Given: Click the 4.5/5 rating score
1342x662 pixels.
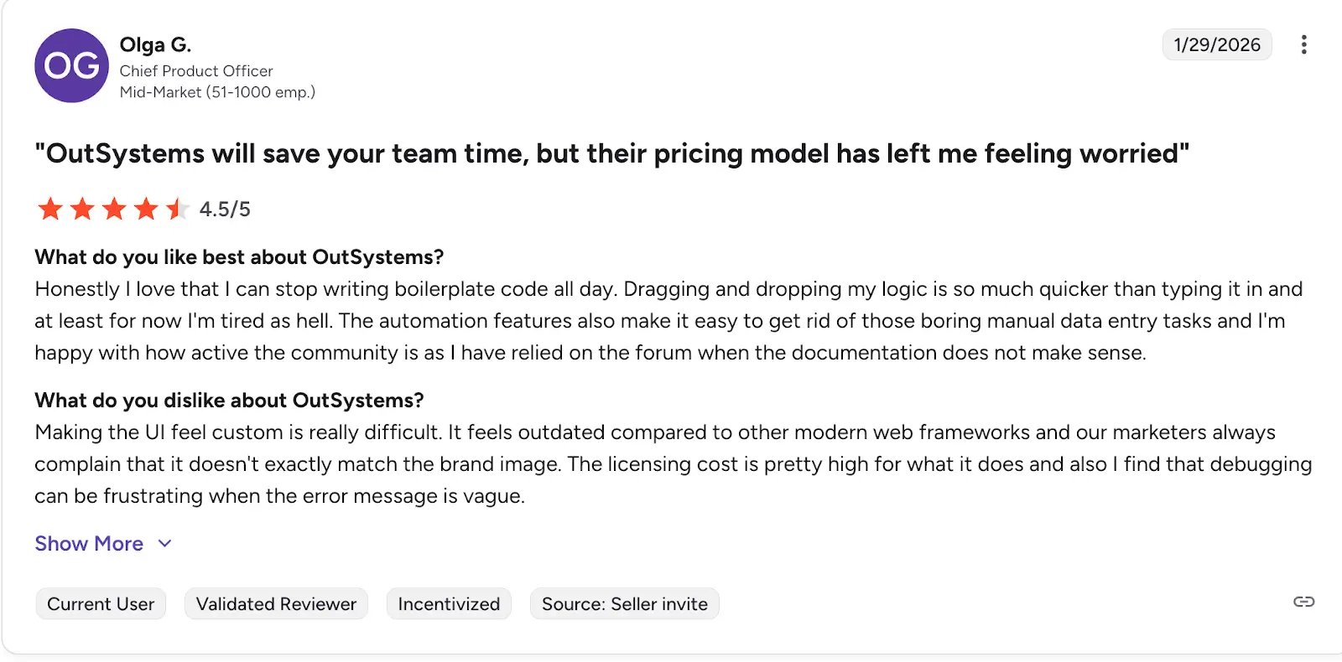Looking at the screenshot, I should click(x=225, y=209).
